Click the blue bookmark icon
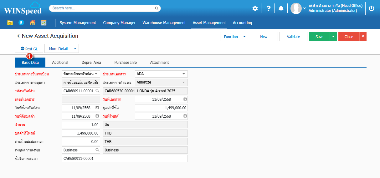This screenshot has height=178, width=380. click(21, 23)
